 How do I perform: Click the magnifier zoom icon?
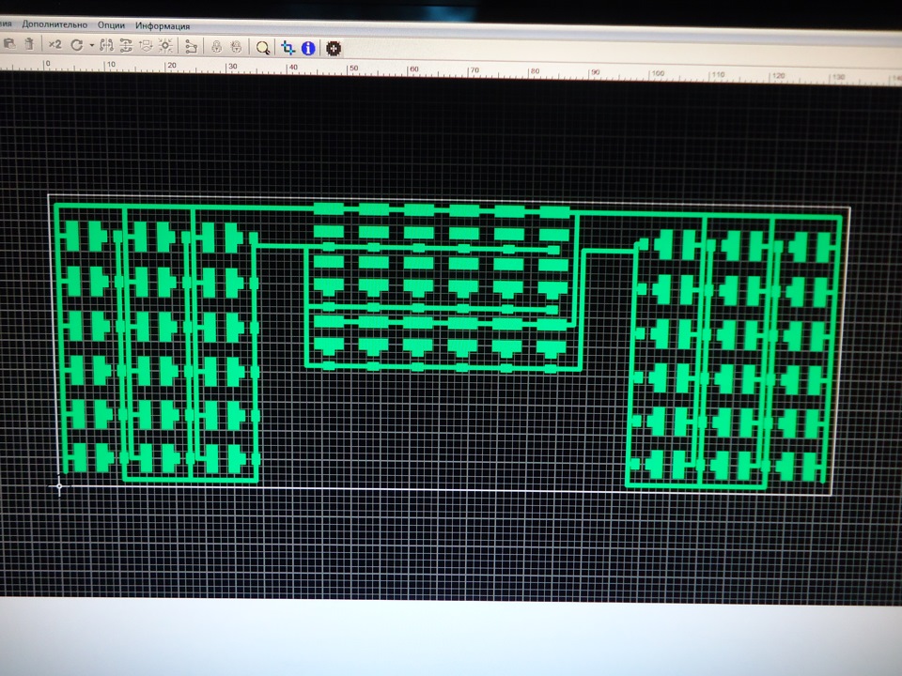(263, 48)
